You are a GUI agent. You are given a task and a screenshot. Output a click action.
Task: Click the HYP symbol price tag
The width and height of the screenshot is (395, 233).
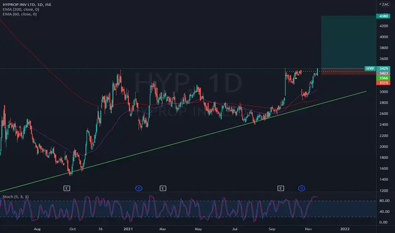[370, 69]
